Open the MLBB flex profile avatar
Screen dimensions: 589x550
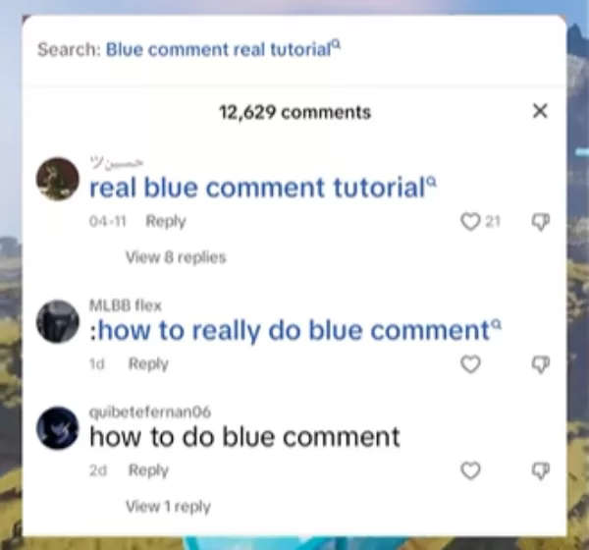58,321
